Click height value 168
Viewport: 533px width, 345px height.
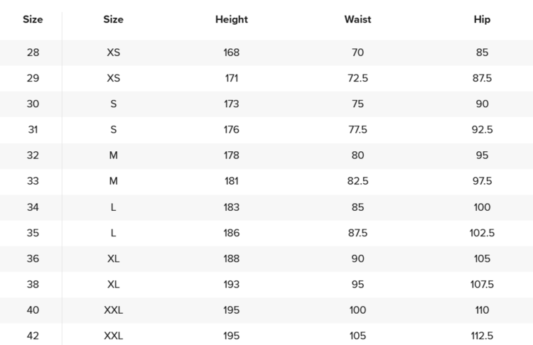(x=232, y=53)
